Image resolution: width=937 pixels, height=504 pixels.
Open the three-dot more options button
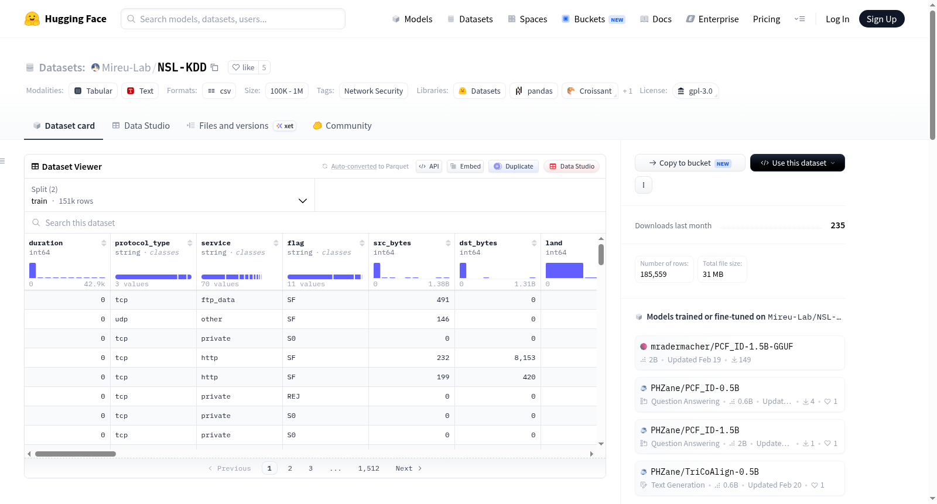coord(644,185)
